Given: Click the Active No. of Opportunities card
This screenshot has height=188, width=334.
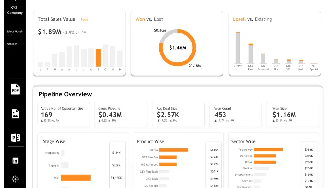Looking at the screenshot, I should [63, 114].
